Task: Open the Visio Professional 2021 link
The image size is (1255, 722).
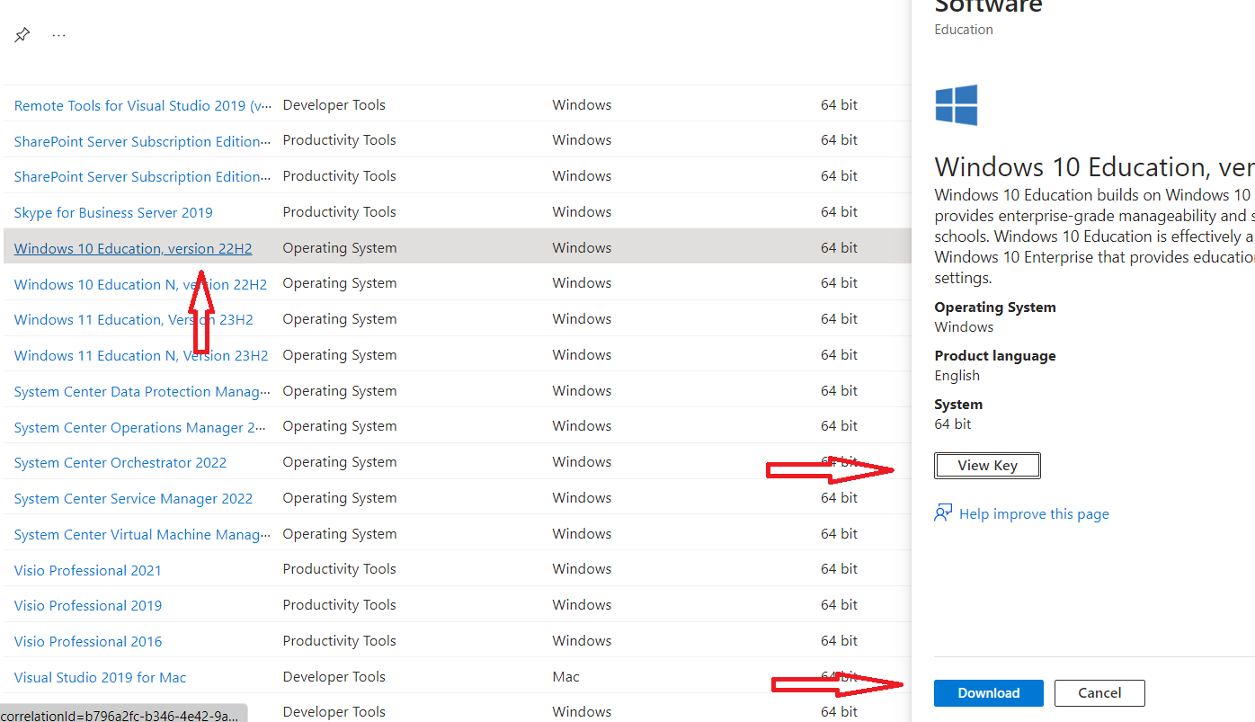Action: (x=87, y=570)
